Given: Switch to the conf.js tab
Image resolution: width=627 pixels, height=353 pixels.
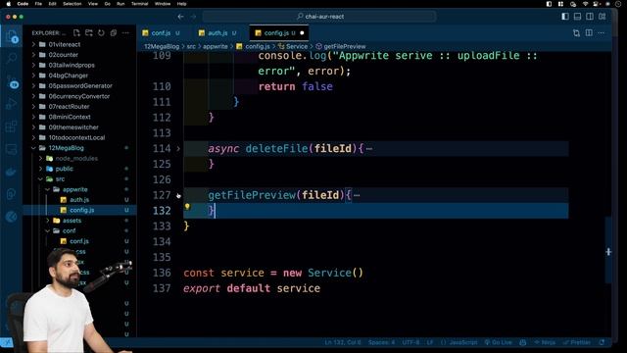Looking at the screenshot, I should coord(161,32).
